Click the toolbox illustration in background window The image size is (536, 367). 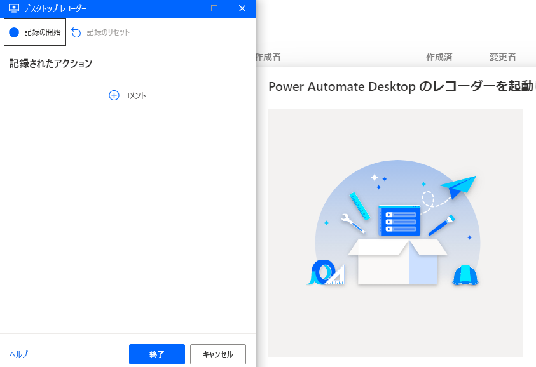tap(395, 233)
